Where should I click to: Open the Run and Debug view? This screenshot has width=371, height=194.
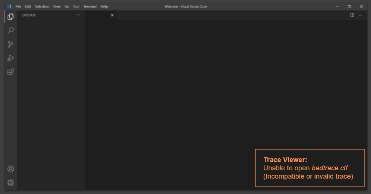tap(11, 58)
